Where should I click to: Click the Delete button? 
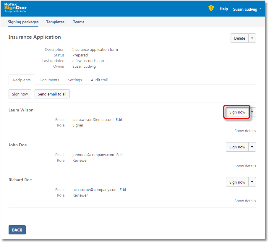(239, 38)
